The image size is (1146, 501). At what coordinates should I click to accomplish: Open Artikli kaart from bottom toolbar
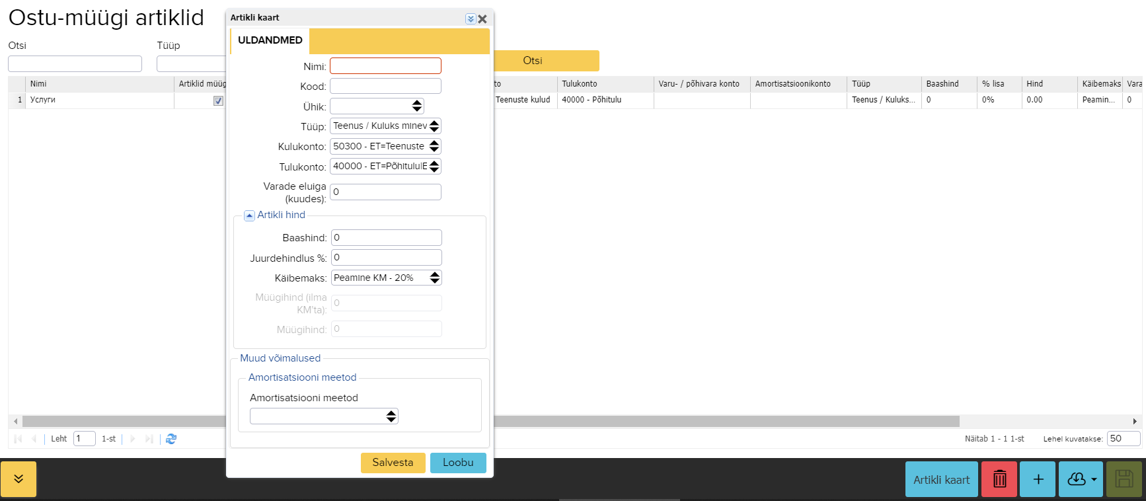[941, 479]
